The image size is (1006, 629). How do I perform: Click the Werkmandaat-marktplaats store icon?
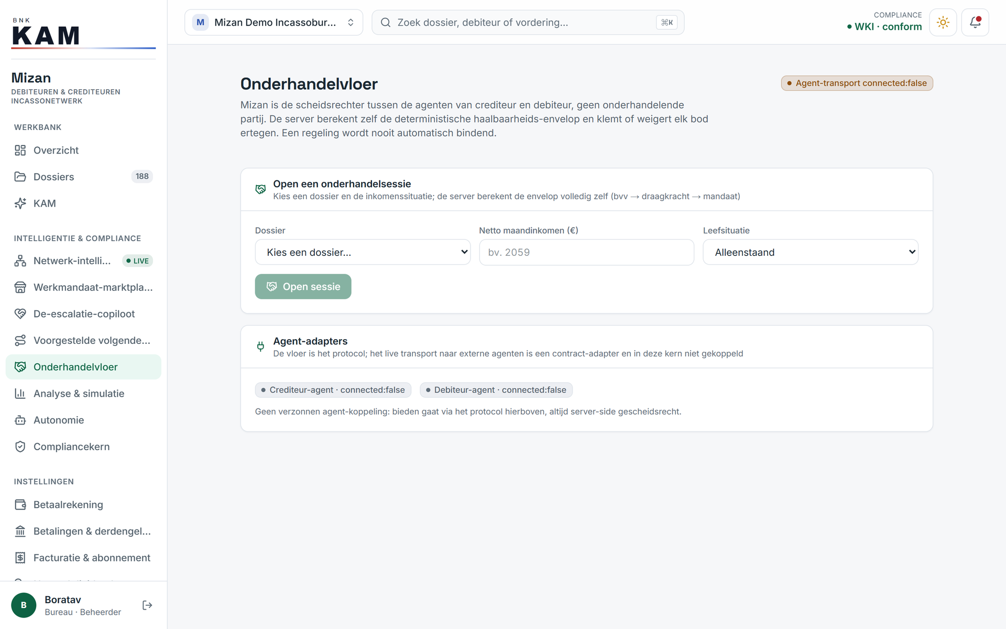coord(20,287)
